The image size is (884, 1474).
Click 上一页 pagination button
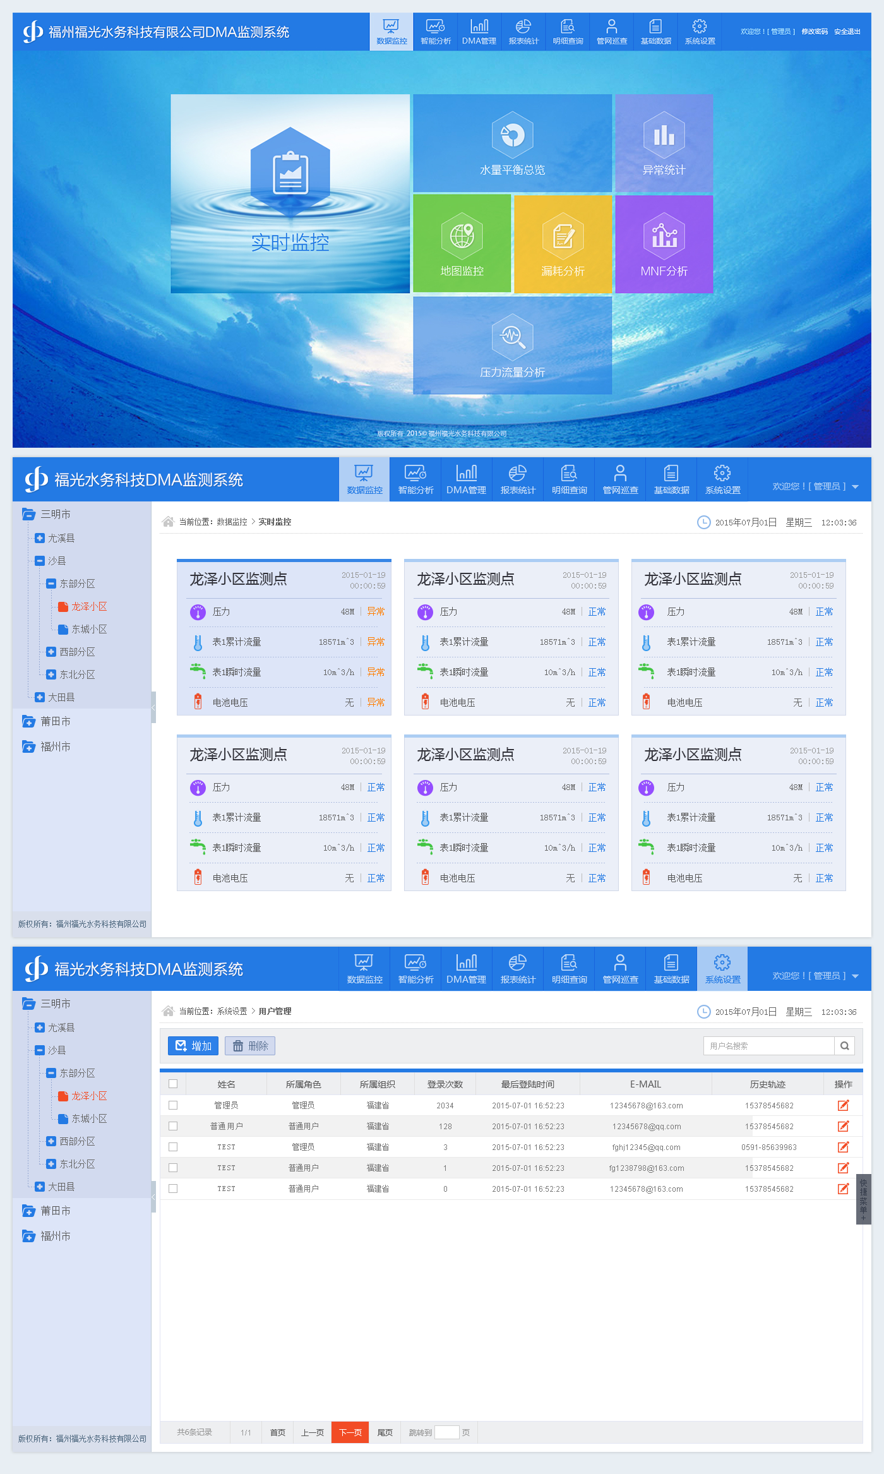(313, 1432)
